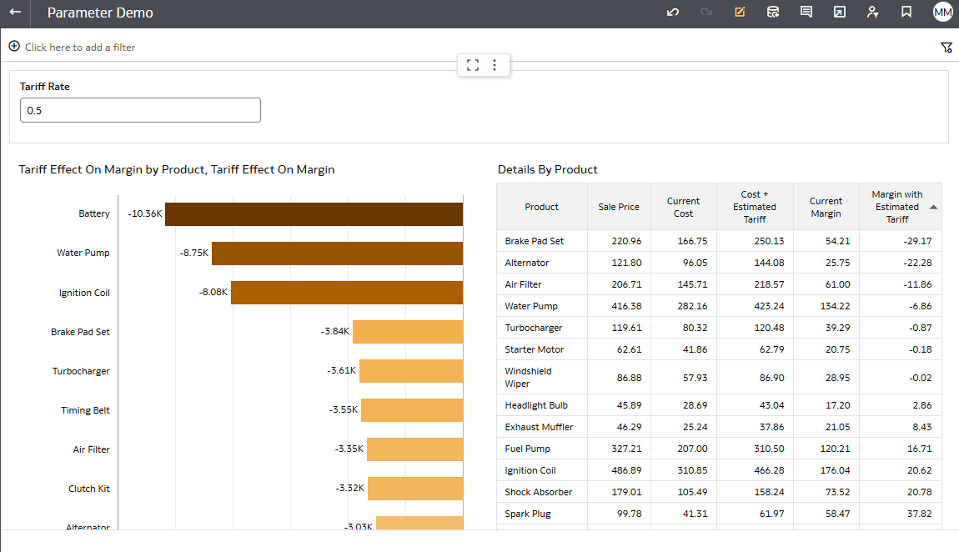Viewport: 959px width, 552px height.
Task: Click the undo icon in header
Action: coord(673,13)
